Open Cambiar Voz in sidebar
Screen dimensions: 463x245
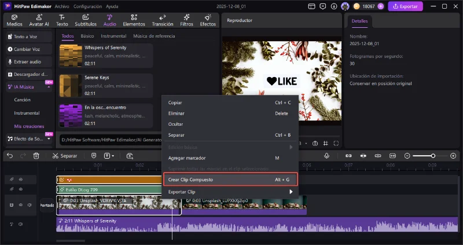point(29,49)
